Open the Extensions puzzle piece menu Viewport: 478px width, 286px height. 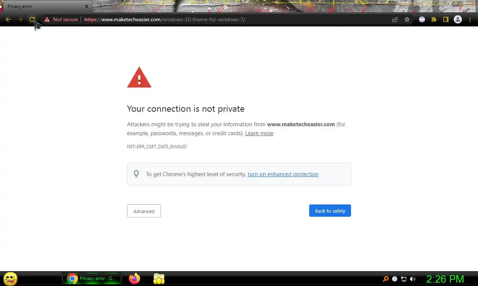(434, 19)
